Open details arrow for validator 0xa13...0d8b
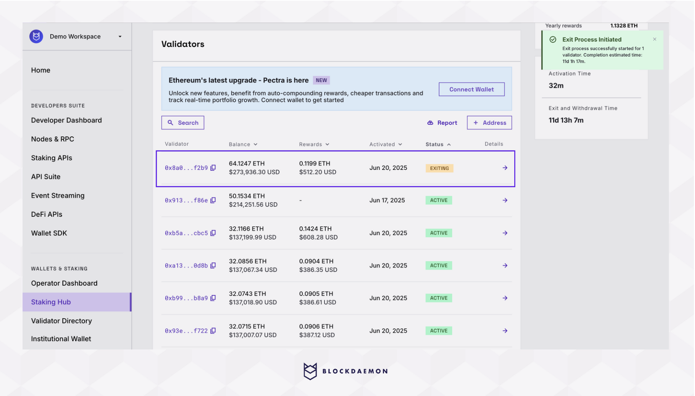The image size is (695, 396). tap(505, 266)
